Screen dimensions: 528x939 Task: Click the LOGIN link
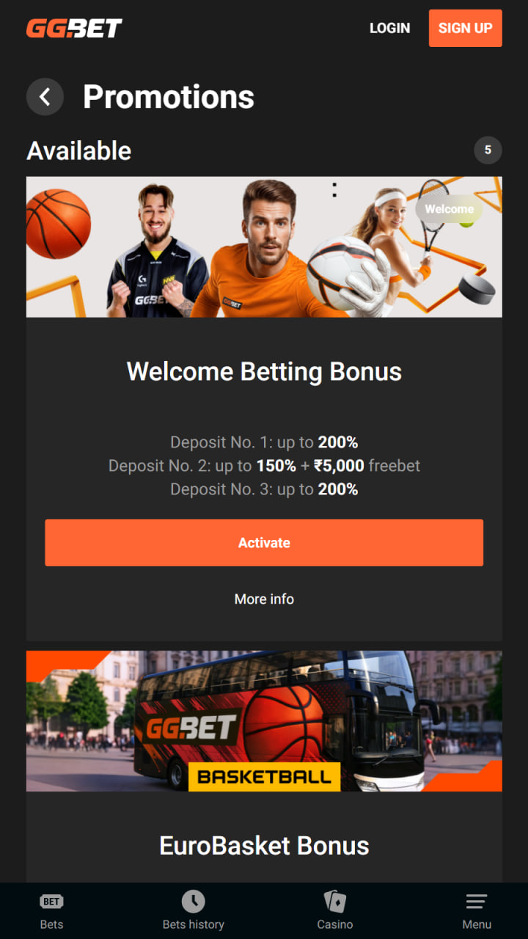pos(389,28)
